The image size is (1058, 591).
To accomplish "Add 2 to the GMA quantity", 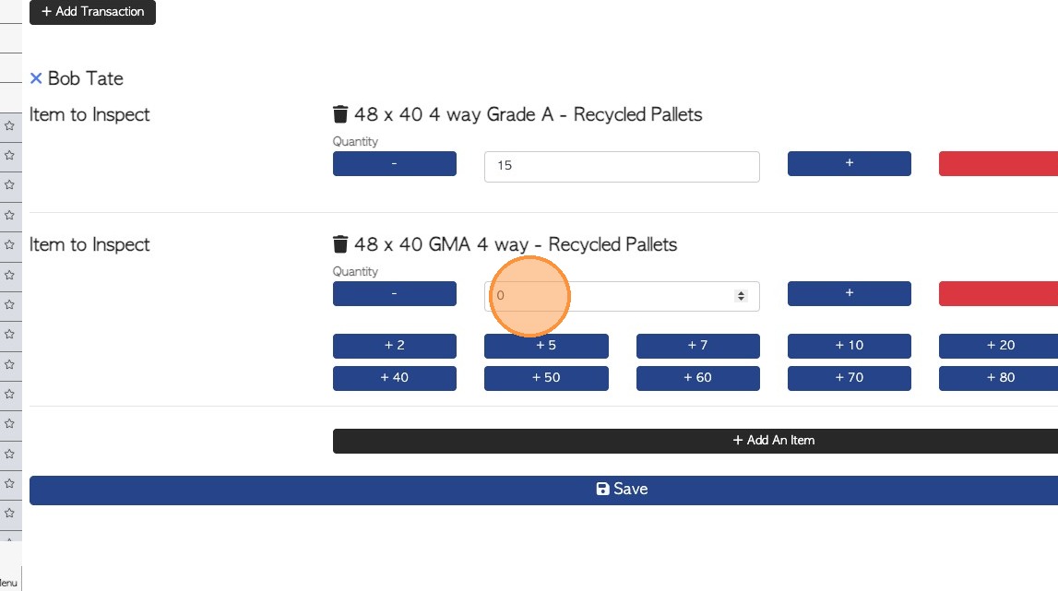I will point(394,346).
